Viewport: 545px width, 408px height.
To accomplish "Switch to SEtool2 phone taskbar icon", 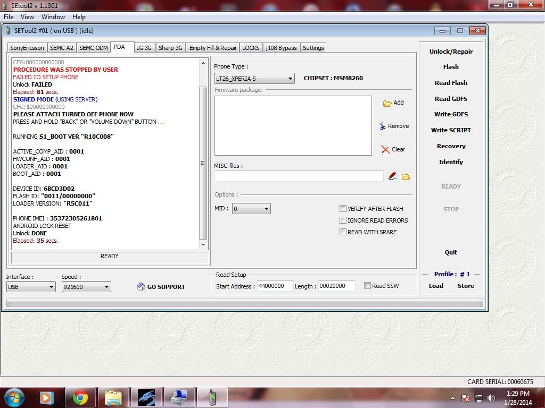I will click(x=212, y=397).
